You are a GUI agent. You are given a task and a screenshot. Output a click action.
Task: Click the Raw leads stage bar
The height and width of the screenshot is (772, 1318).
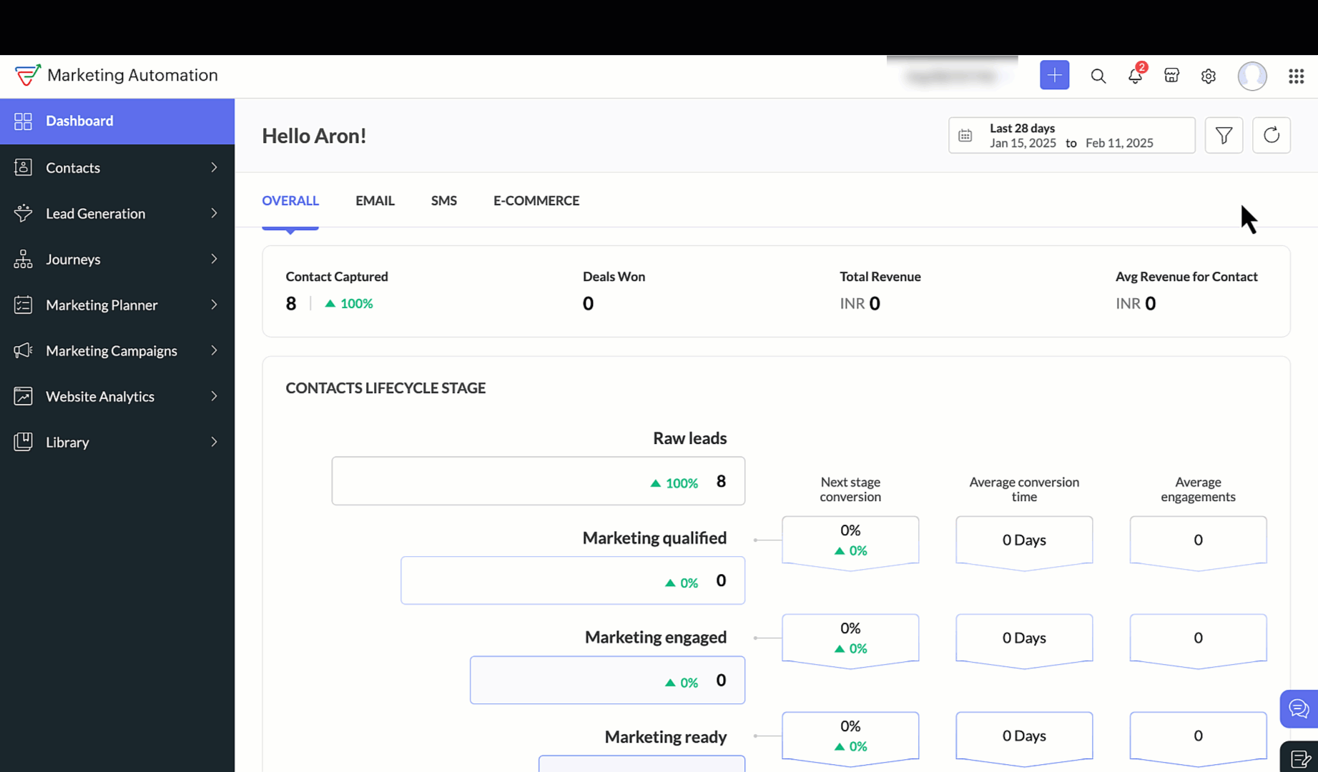coord(538,481)
